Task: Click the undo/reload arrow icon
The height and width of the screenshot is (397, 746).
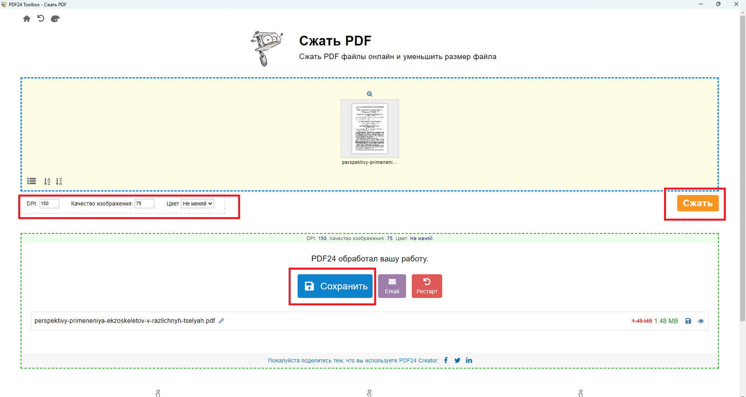Action: click(x=41, y=19)
